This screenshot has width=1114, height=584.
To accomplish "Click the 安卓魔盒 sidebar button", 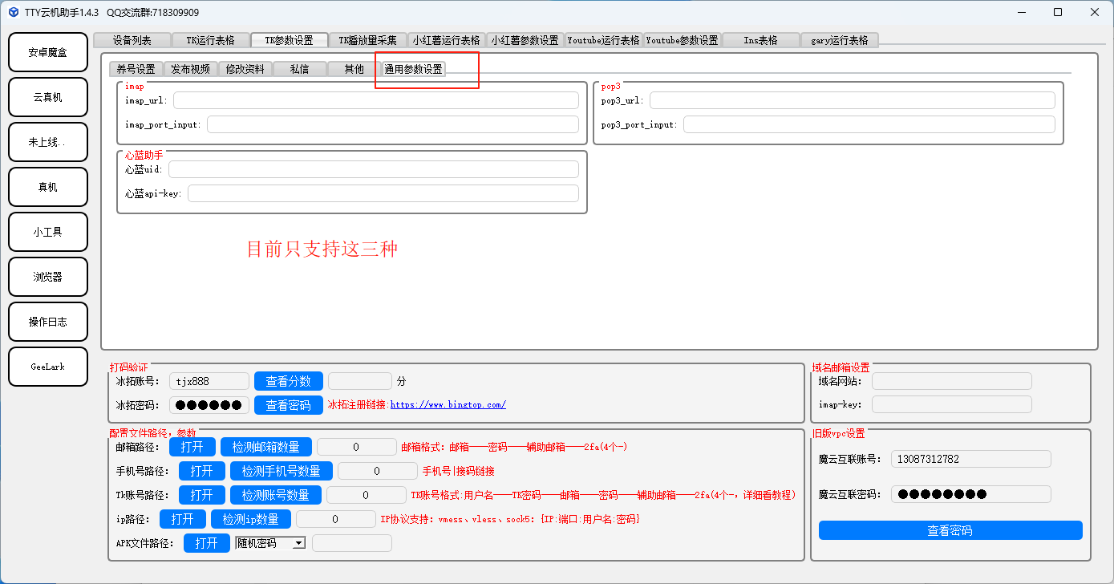I will (47, 53).
